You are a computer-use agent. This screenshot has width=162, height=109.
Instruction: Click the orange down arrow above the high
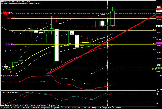click(52, 17)
